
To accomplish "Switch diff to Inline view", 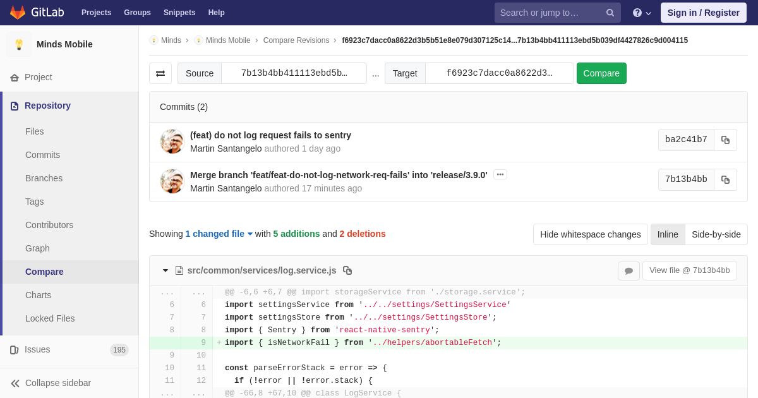I will tap(668, 234).
